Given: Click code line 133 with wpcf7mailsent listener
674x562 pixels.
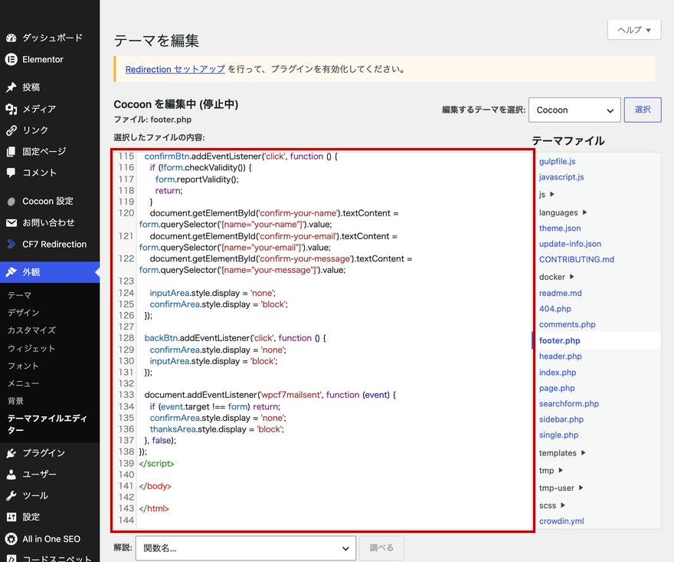Looking at the screenshot, I should [270, 395].
